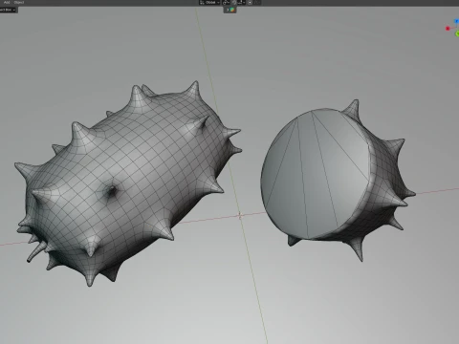Click the red X axis on navigation gizmo
The image size is (459, 344).
click(x=448, y=29)
